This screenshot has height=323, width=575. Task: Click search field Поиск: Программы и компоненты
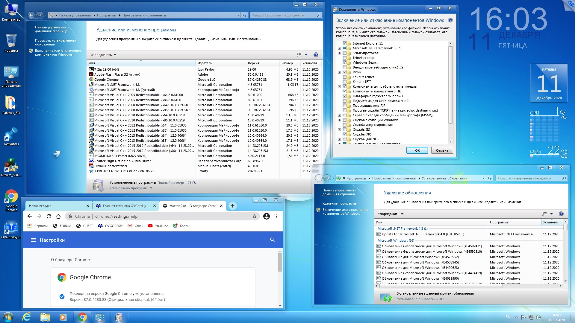click(286, 15)
